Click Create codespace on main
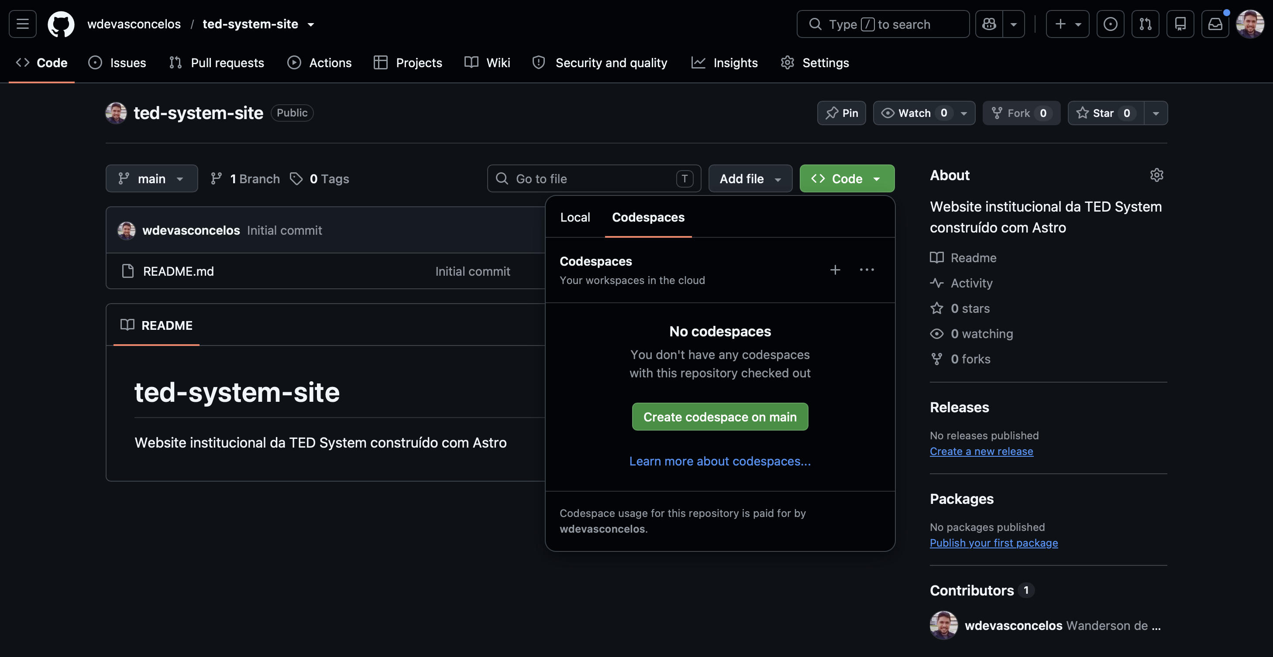 click(720, 417)
